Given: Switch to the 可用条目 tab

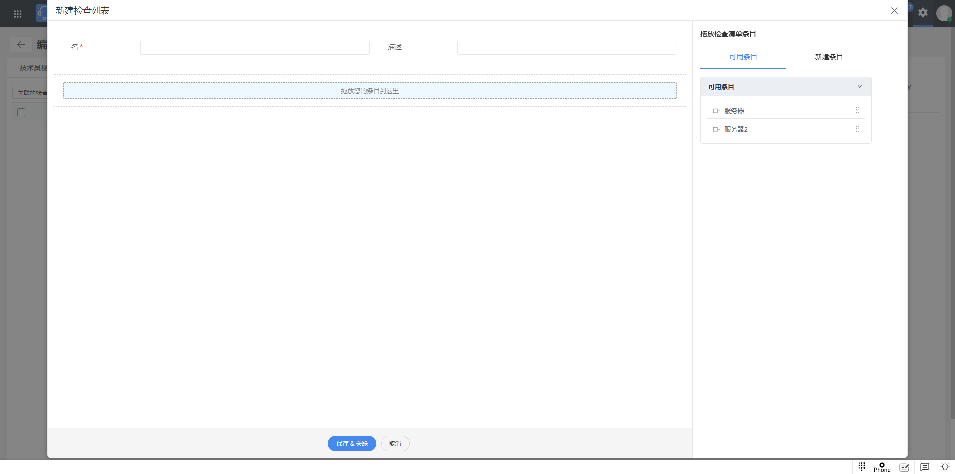Looking at the screenshot, I should [743, 57].
